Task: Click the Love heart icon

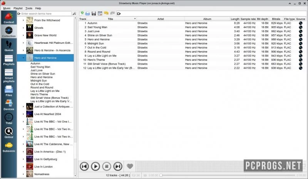Action: click(130, 166)
